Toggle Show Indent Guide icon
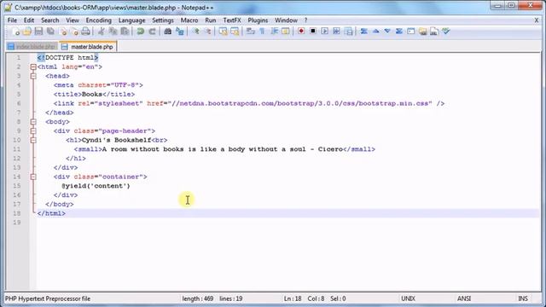The width and height of the screenshot is (546, 307). (x=274, y=32)
